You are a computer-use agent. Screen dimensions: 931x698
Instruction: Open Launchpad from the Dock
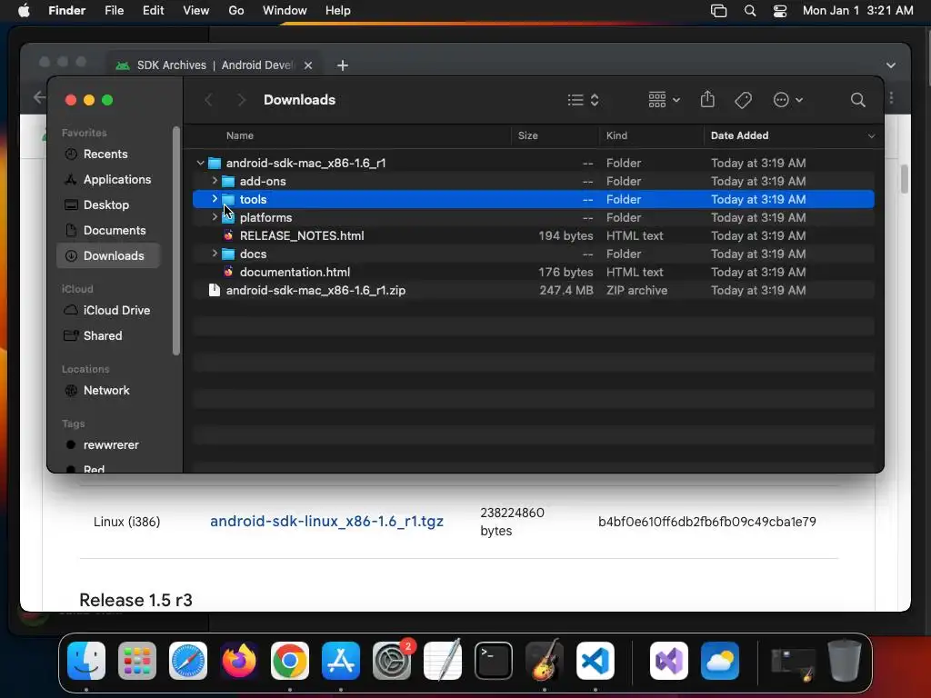[x=137, y=661]
